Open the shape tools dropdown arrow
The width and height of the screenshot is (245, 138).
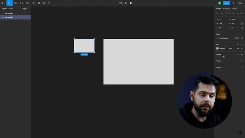click(24, 3)
